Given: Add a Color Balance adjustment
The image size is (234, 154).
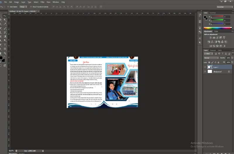Looking at the screenshot, I should coord(212,42).
